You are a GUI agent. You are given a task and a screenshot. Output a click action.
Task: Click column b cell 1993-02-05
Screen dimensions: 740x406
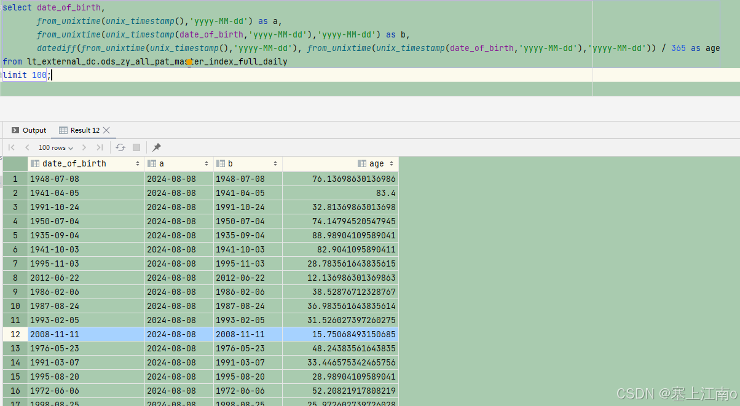[x=248, y=320]
